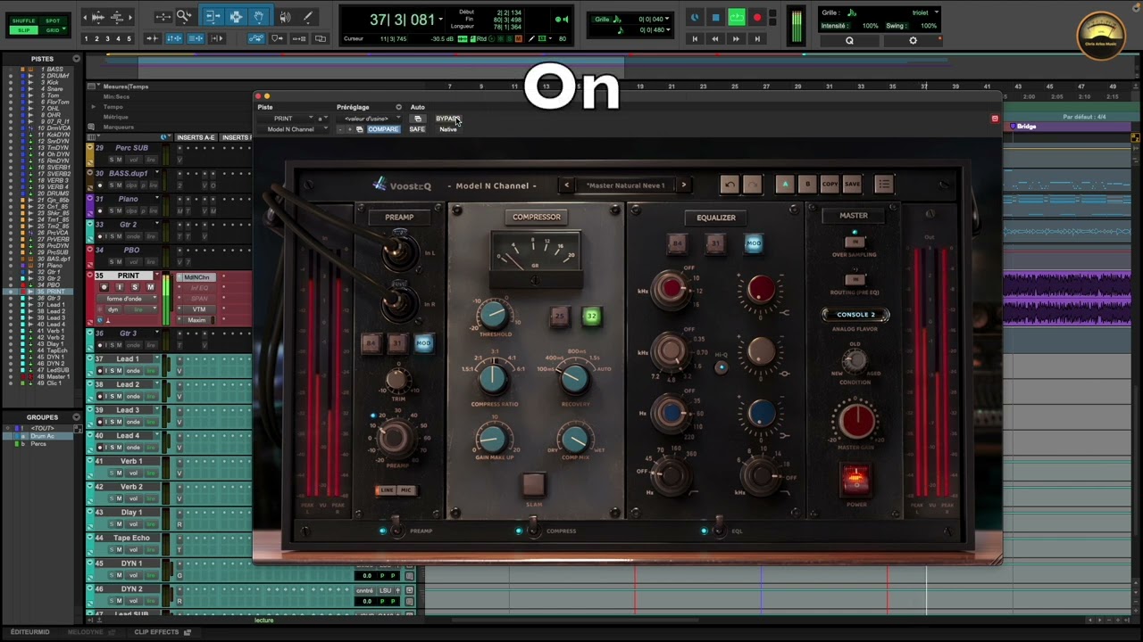Viewport: 1143px width, 642px height.
Task: Mute the PRINT track
Action: (x=150, y=287)
